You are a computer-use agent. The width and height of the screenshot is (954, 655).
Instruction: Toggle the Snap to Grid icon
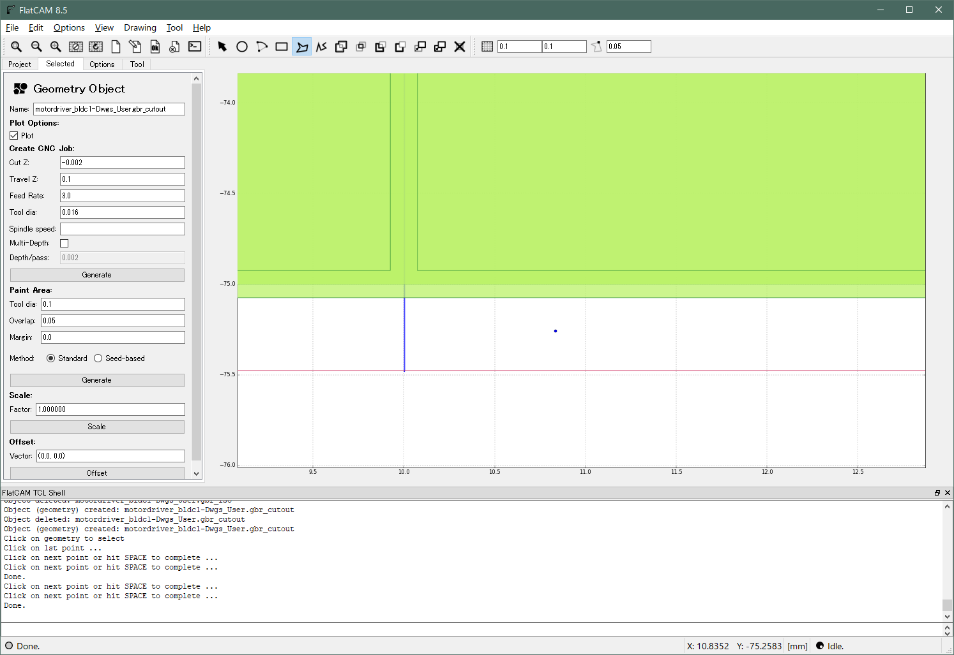tap(487, 47)
